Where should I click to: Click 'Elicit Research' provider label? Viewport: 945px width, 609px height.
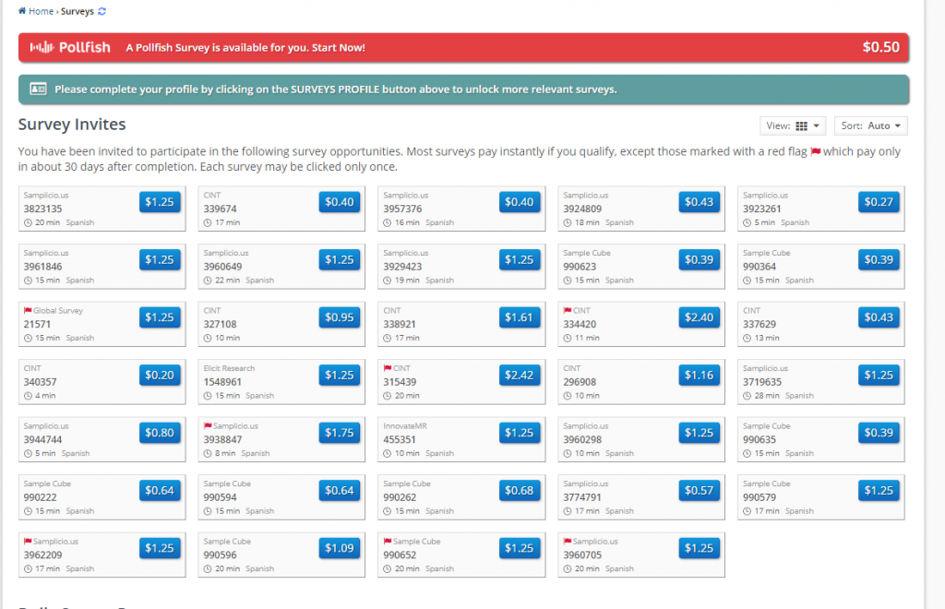pos(229,368)
